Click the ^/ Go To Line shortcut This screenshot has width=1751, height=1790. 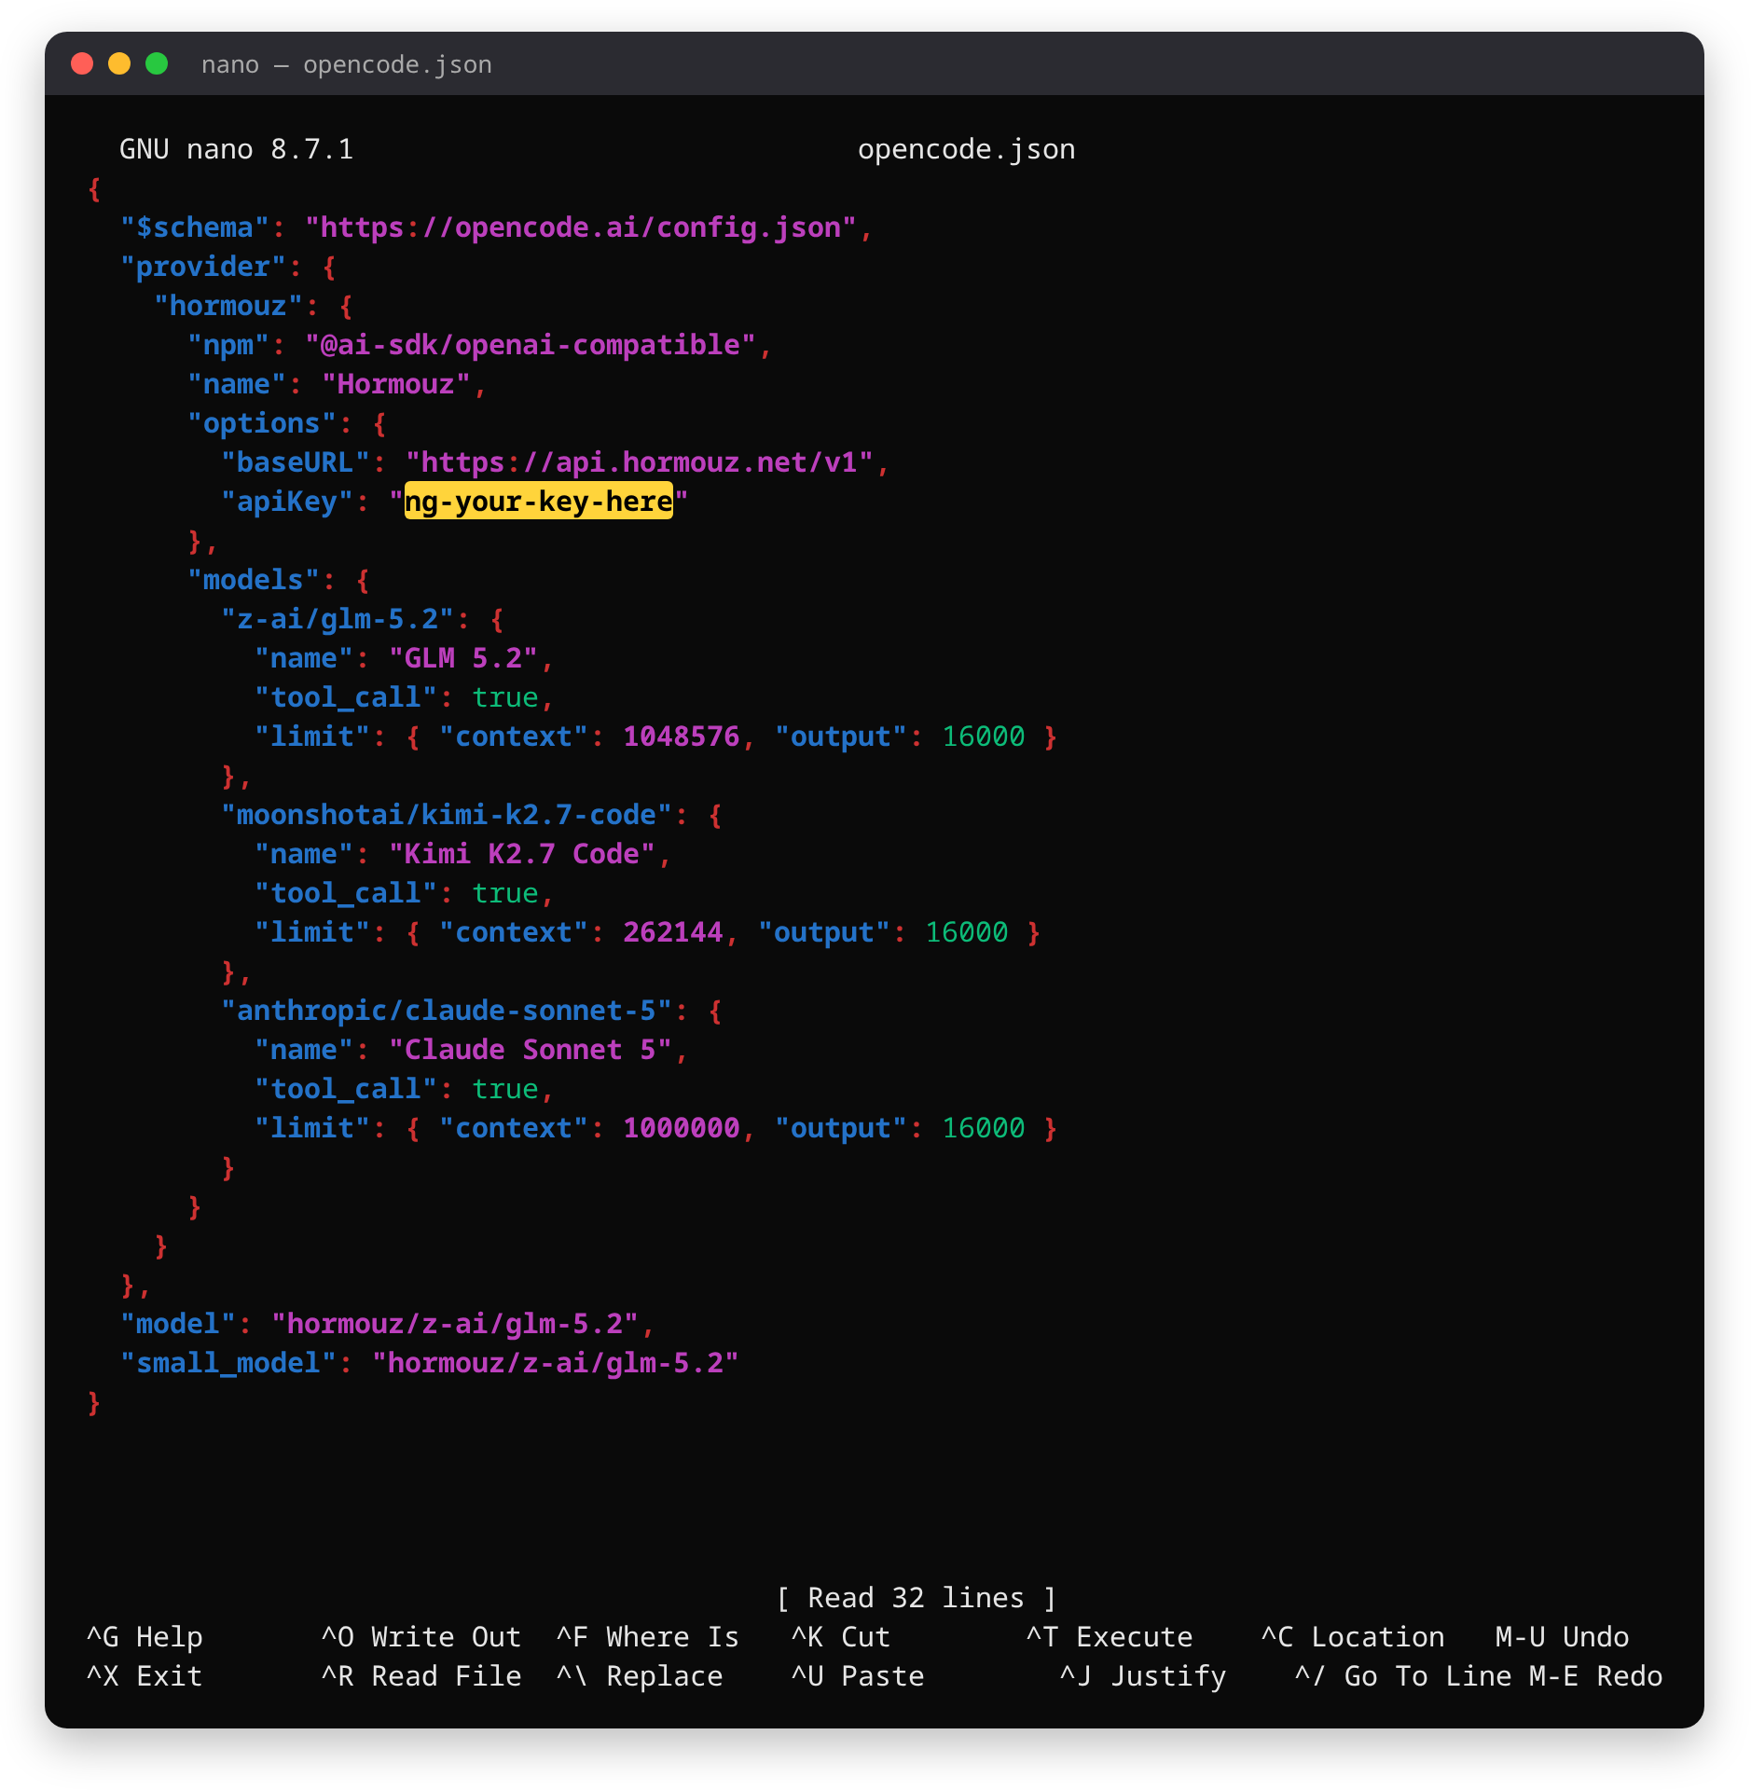tap(1402, 1675)
